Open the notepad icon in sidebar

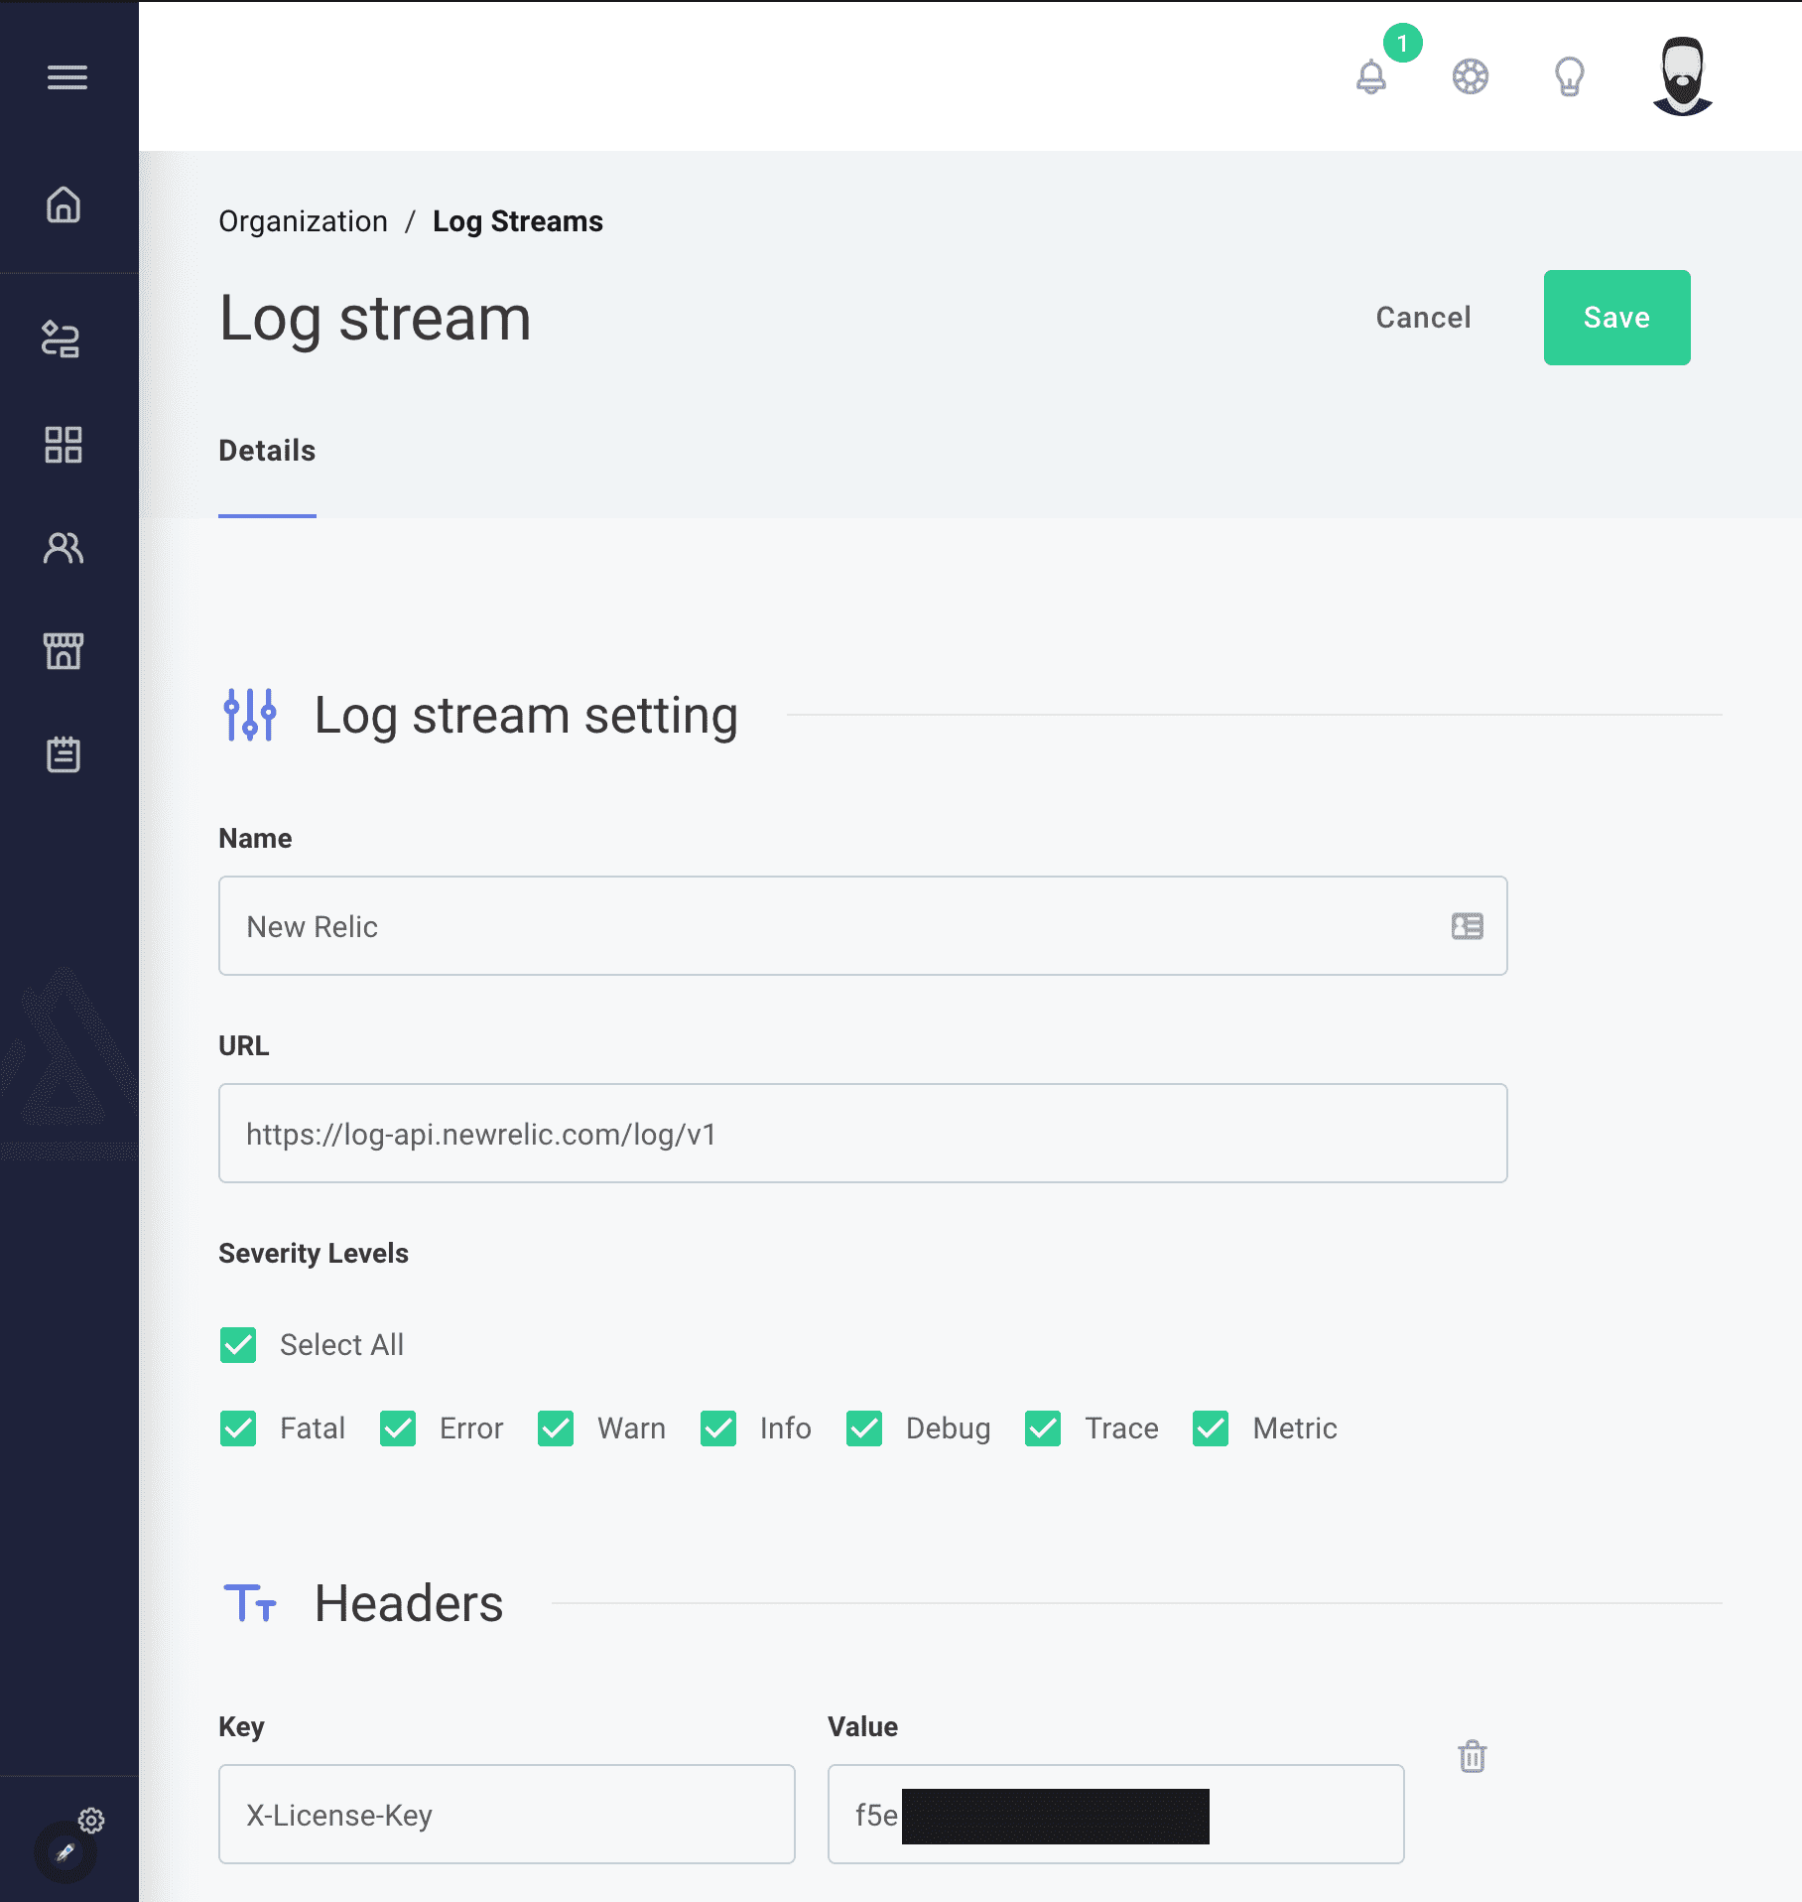coord(64,754)
